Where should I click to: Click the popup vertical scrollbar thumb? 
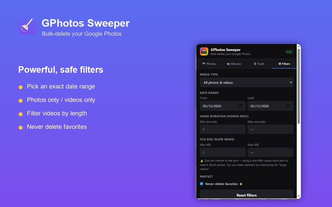299,86
